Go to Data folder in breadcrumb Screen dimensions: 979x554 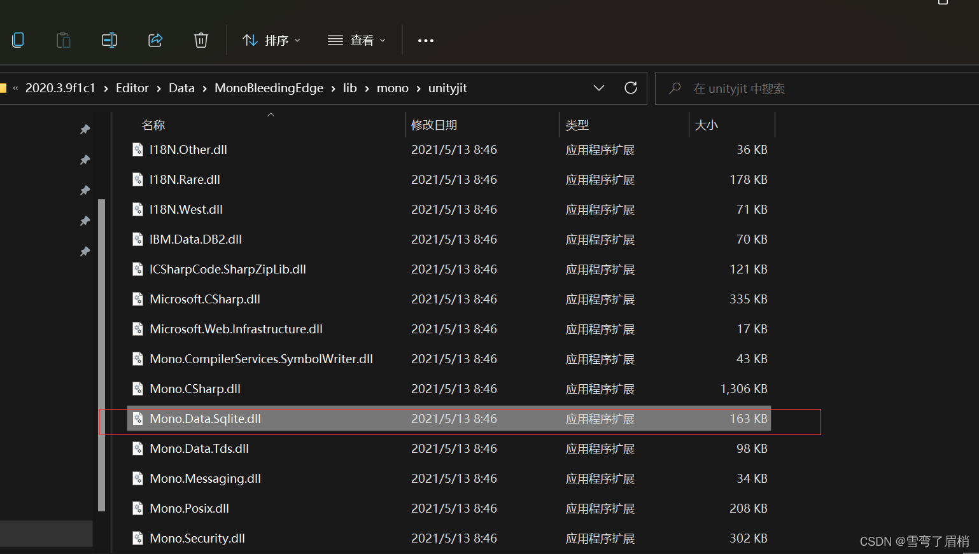tap(181, 88)
